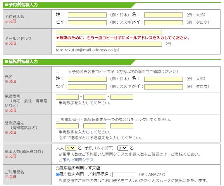Click the driver 名 input field
The image size is (224, 186).
click(x=164, y=79)
